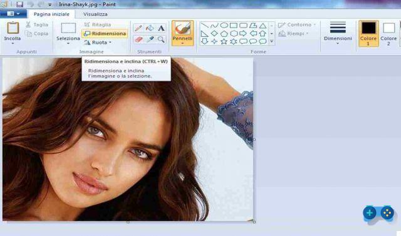Click the canvas bottom-right corner handle
This screenshot has width=401, height=236.
click(x=254, y=222)
